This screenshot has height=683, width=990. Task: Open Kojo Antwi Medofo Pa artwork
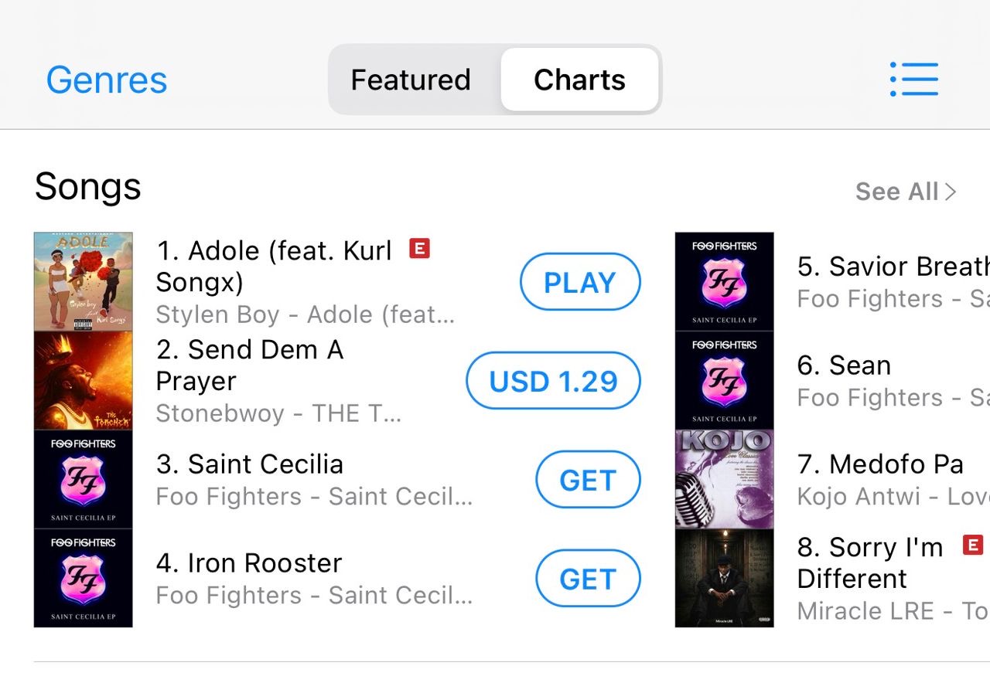click(x=725, y=479)
